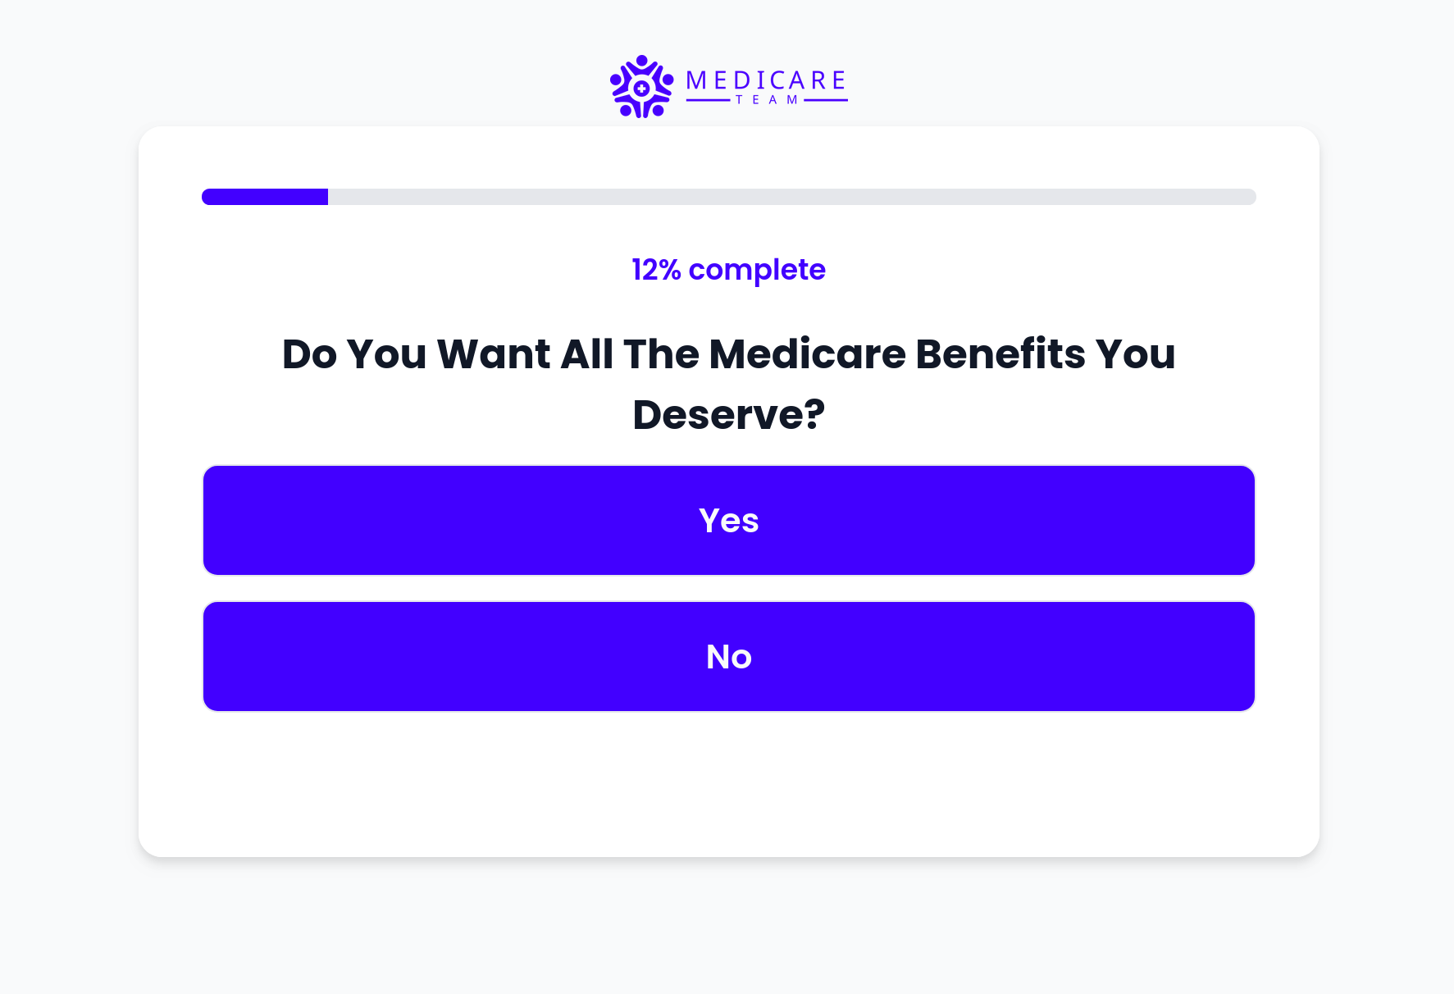Click the right figure of the logo emblem
Screen dimensions: 1454x994
tap(668, 80)
